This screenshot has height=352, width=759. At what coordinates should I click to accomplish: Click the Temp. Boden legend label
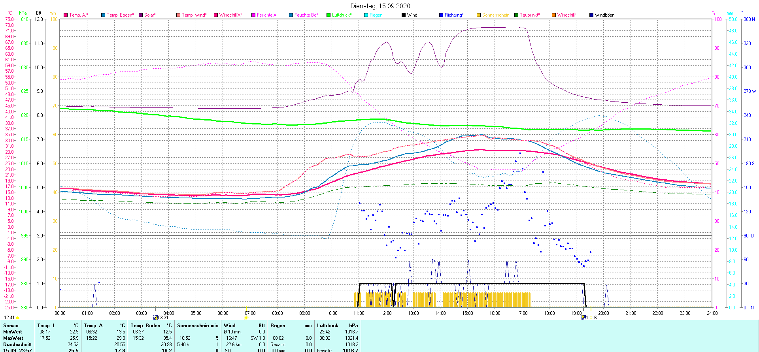(x=120, y=15)
